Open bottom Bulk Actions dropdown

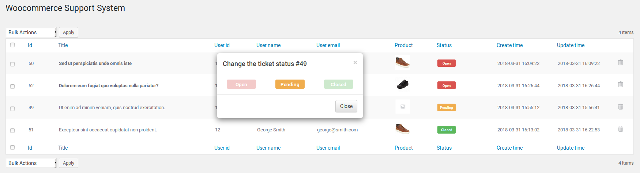[31, 163]
